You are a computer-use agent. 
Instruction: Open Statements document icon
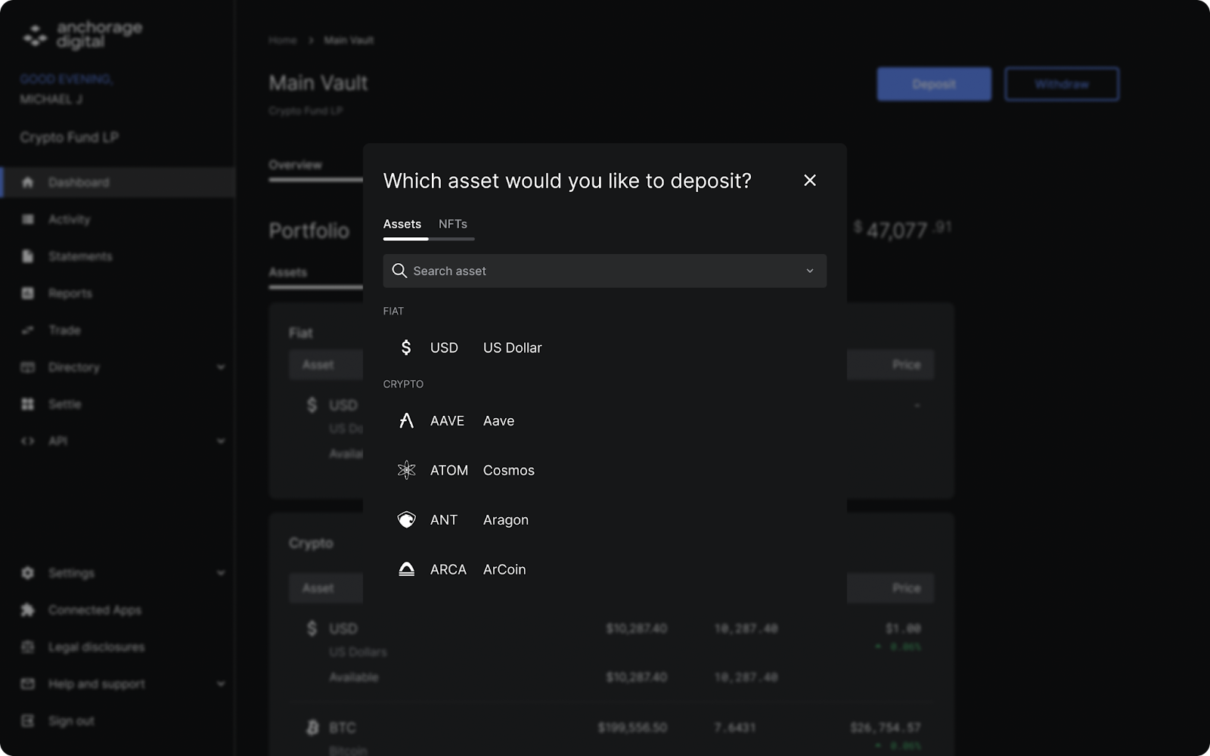pyautogui.click(x=28, y=256)
